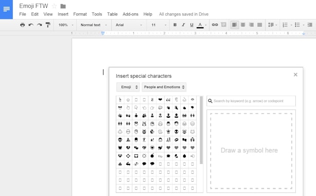Enable right text alignment
Image resolution: width=316 pixels, height=196 pixels.
[x=251, y=25]
